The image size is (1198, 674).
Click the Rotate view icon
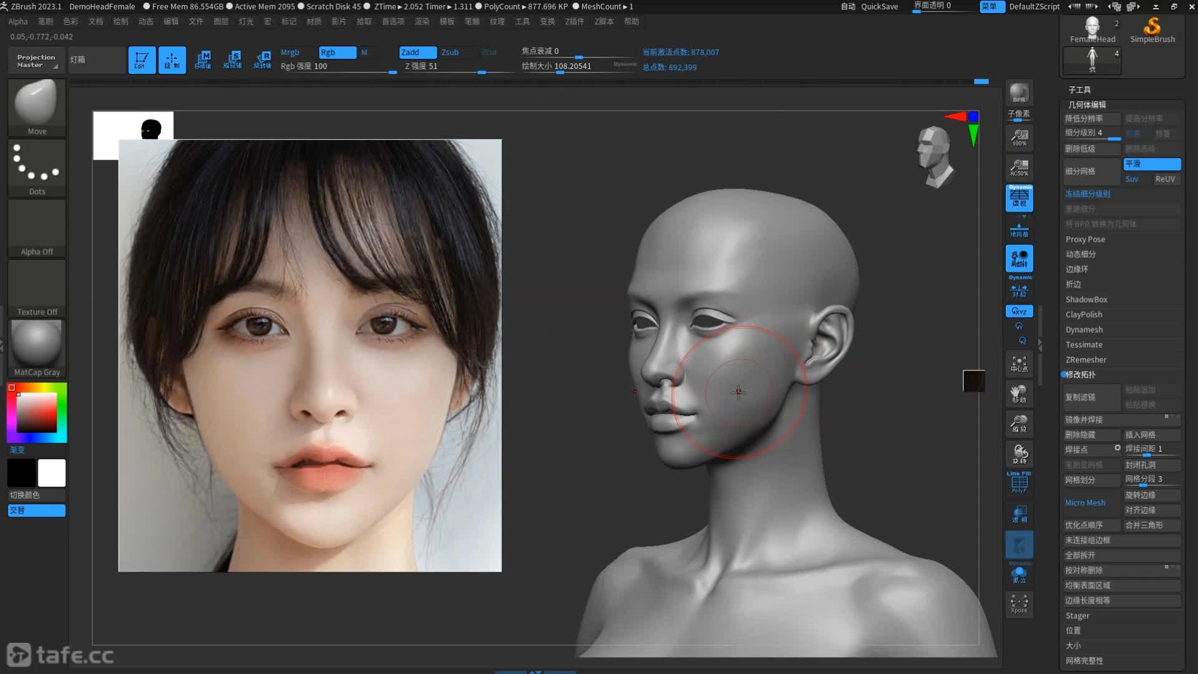point(1019,454)
